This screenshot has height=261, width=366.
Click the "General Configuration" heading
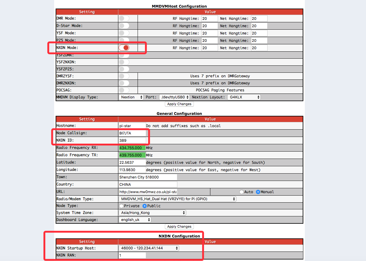(179, 114)
